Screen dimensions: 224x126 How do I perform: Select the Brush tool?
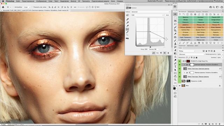175,41
